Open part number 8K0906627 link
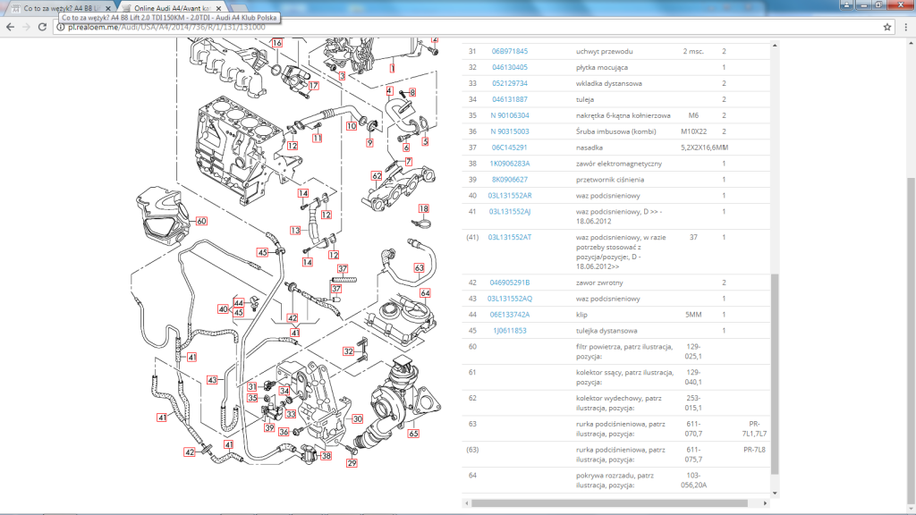The image size is (916, 515). tap(509, 180)
